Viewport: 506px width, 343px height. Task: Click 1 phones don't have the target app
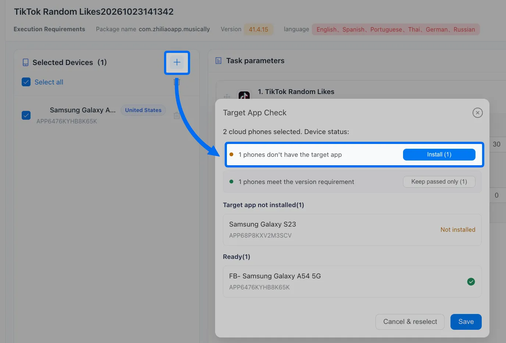pyautogui.click(x=290, y=155)
